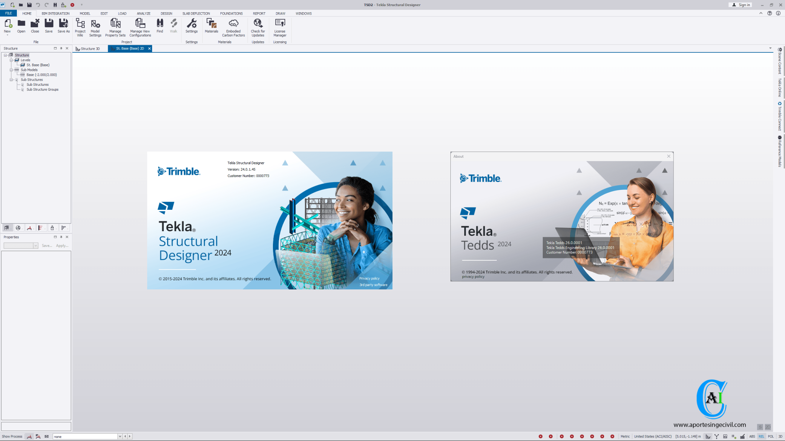
Task: Switch to the ANALYZE ribbon tab
Action: [143, 13]
